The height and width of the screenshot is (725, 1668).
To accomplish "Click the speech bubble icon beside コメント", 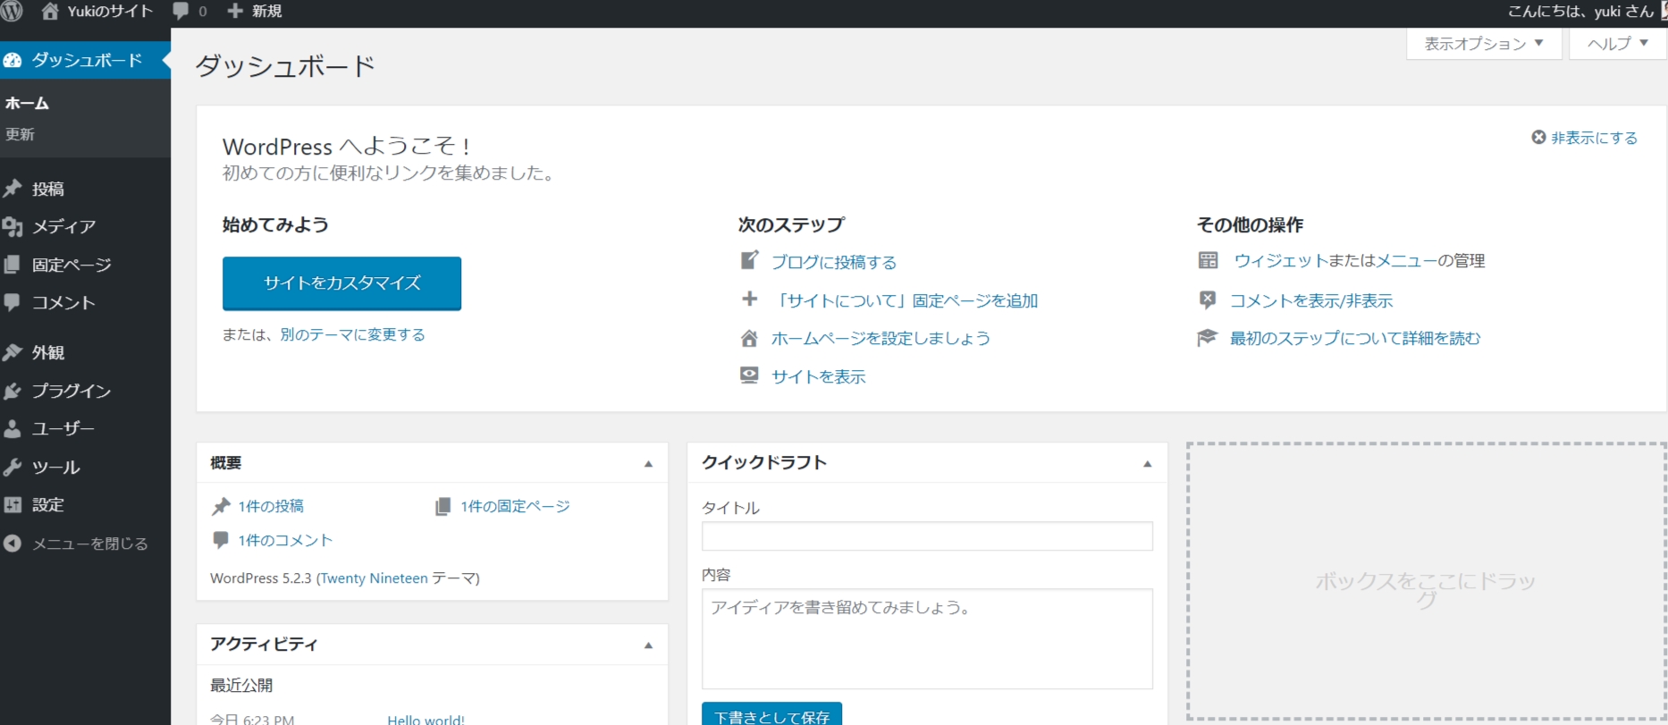I will (13, 302).
